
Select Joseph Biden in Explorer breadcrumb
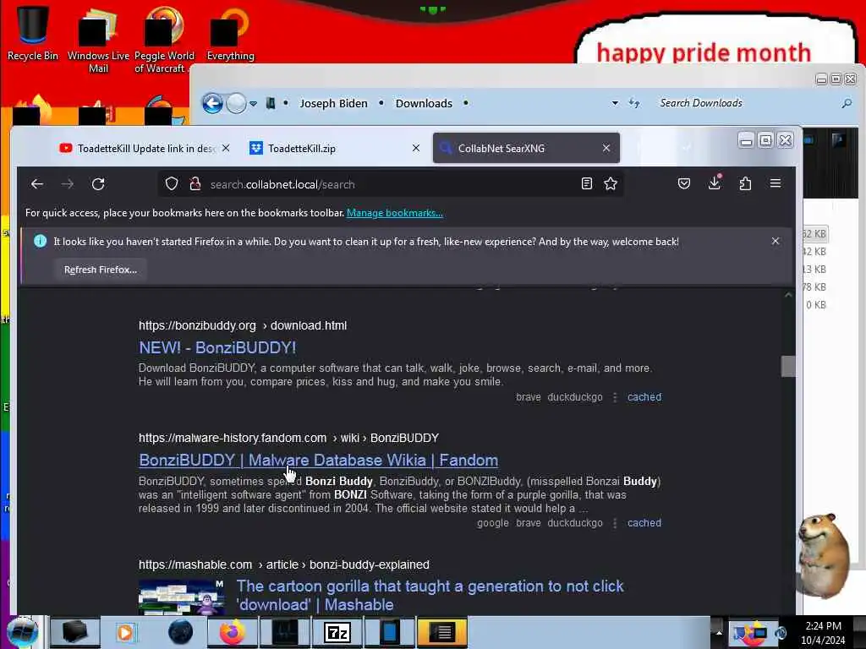pos(333,103)
